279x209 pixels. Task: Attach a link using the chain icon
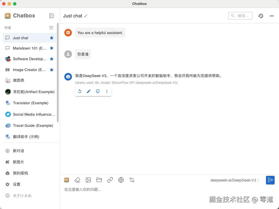pos(110,180)
